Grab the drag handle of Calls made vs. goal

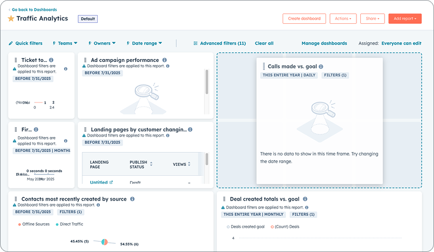click(x=264, y=67)
